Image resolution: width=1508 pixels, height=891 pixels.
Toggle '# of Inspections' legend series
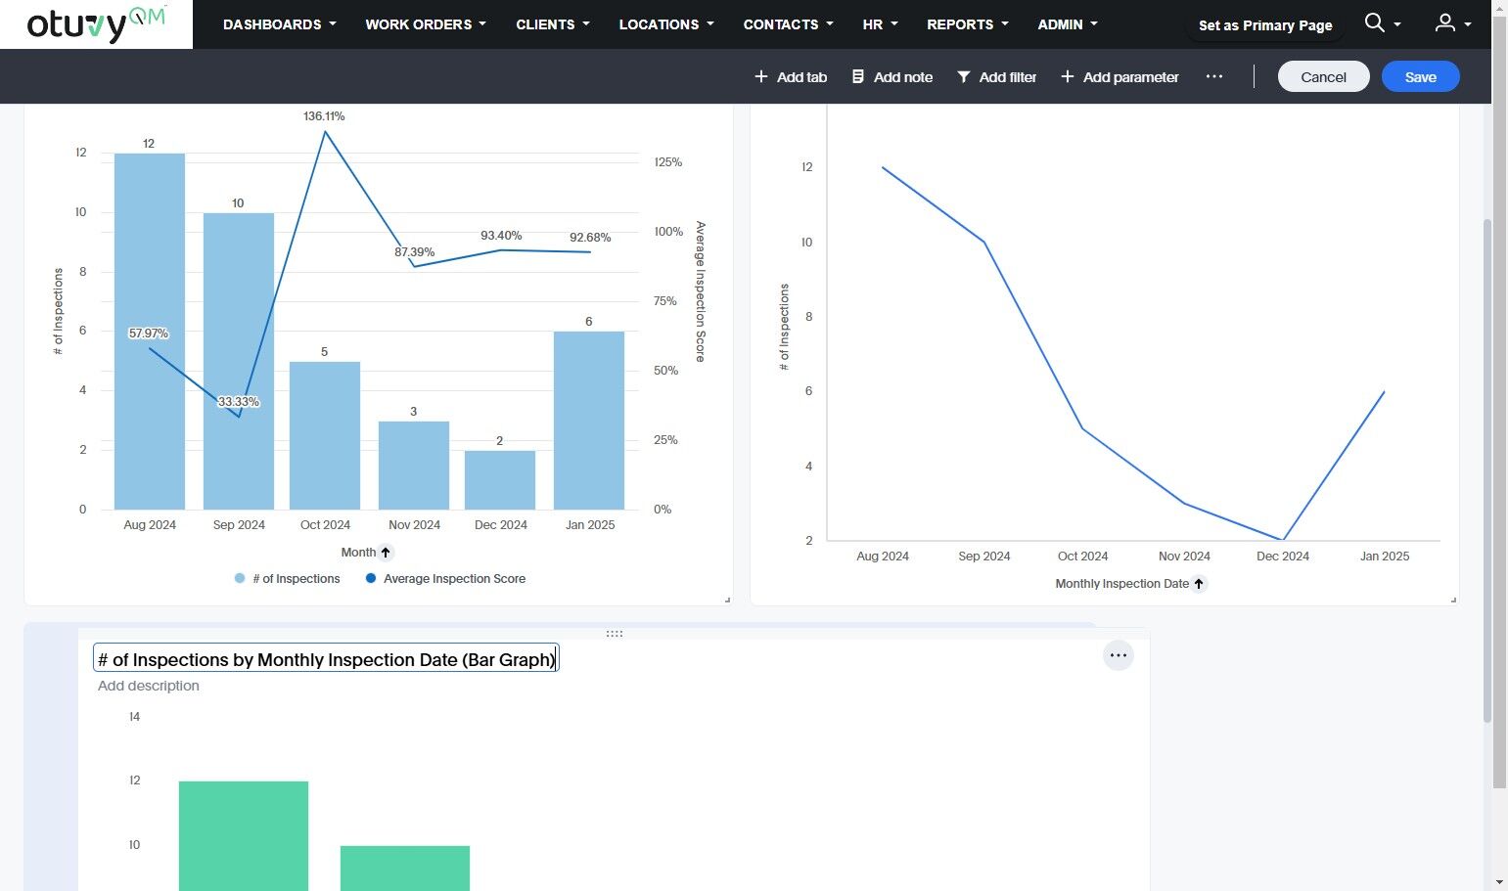pyautogui.click(x=287, y=579)
